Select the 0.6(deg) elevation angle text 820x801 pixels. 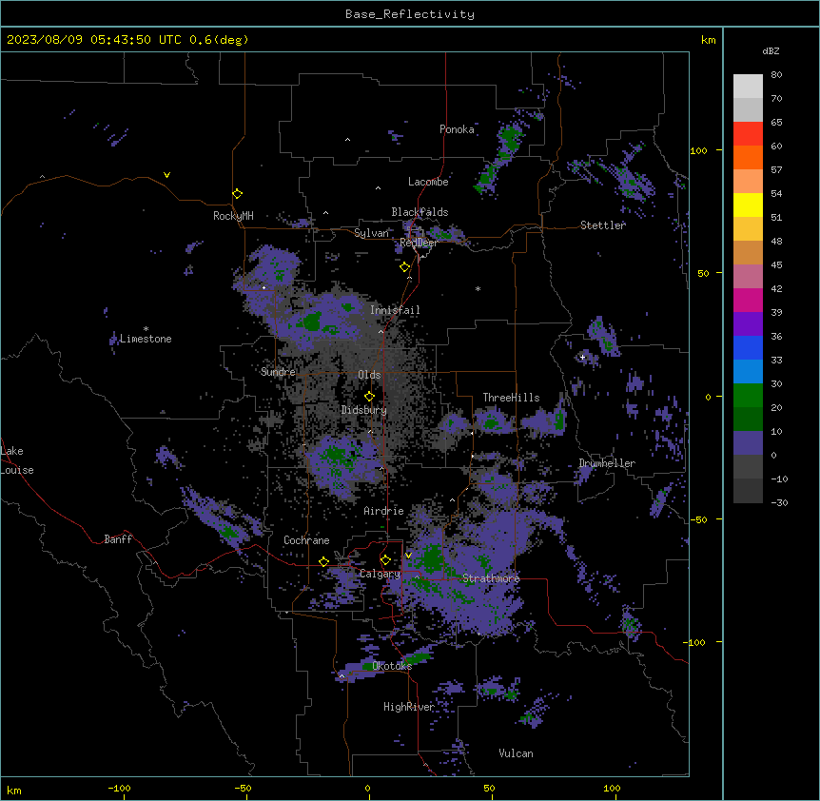[219, 40]
